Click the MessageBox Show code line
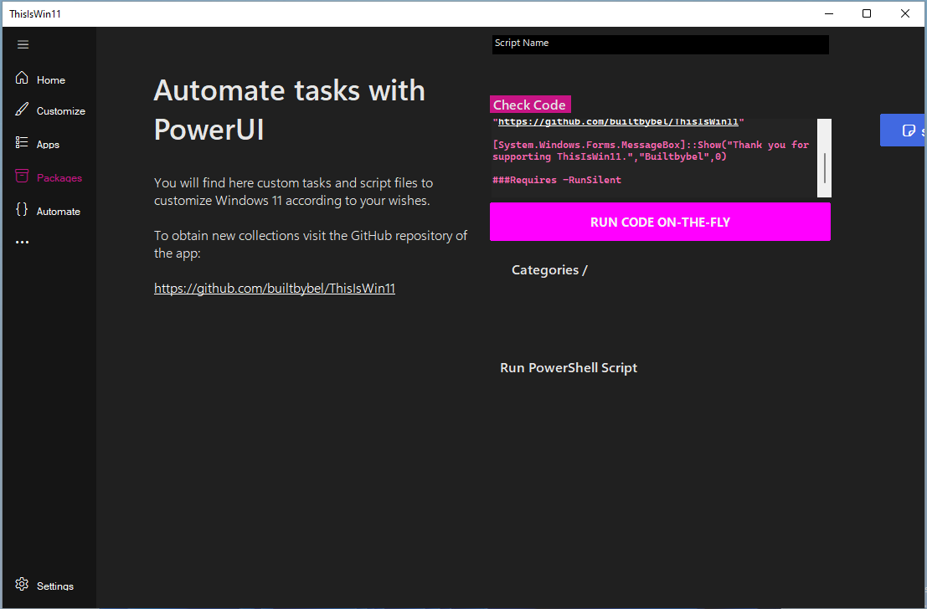 651,151
